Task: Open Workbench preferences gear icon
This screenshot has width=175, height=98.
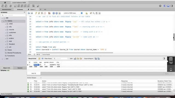Action: pyautogui.click(x=160, y=6)
